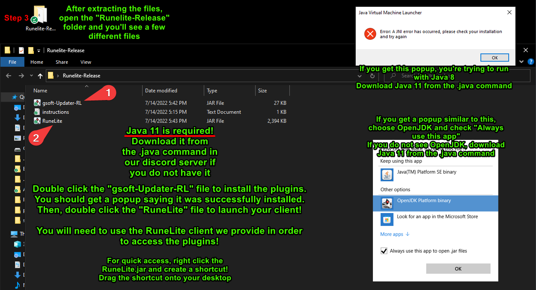Click OK in the Java error dialog
536x290 pixels.
point(494,58)
